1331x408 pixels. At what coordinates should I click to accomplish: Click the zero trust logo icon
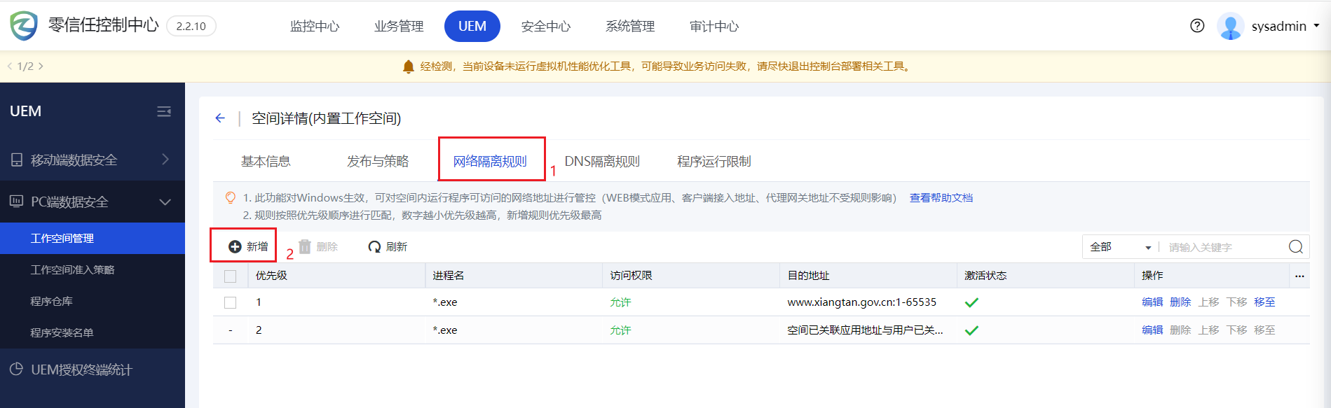tap(24, 26)
